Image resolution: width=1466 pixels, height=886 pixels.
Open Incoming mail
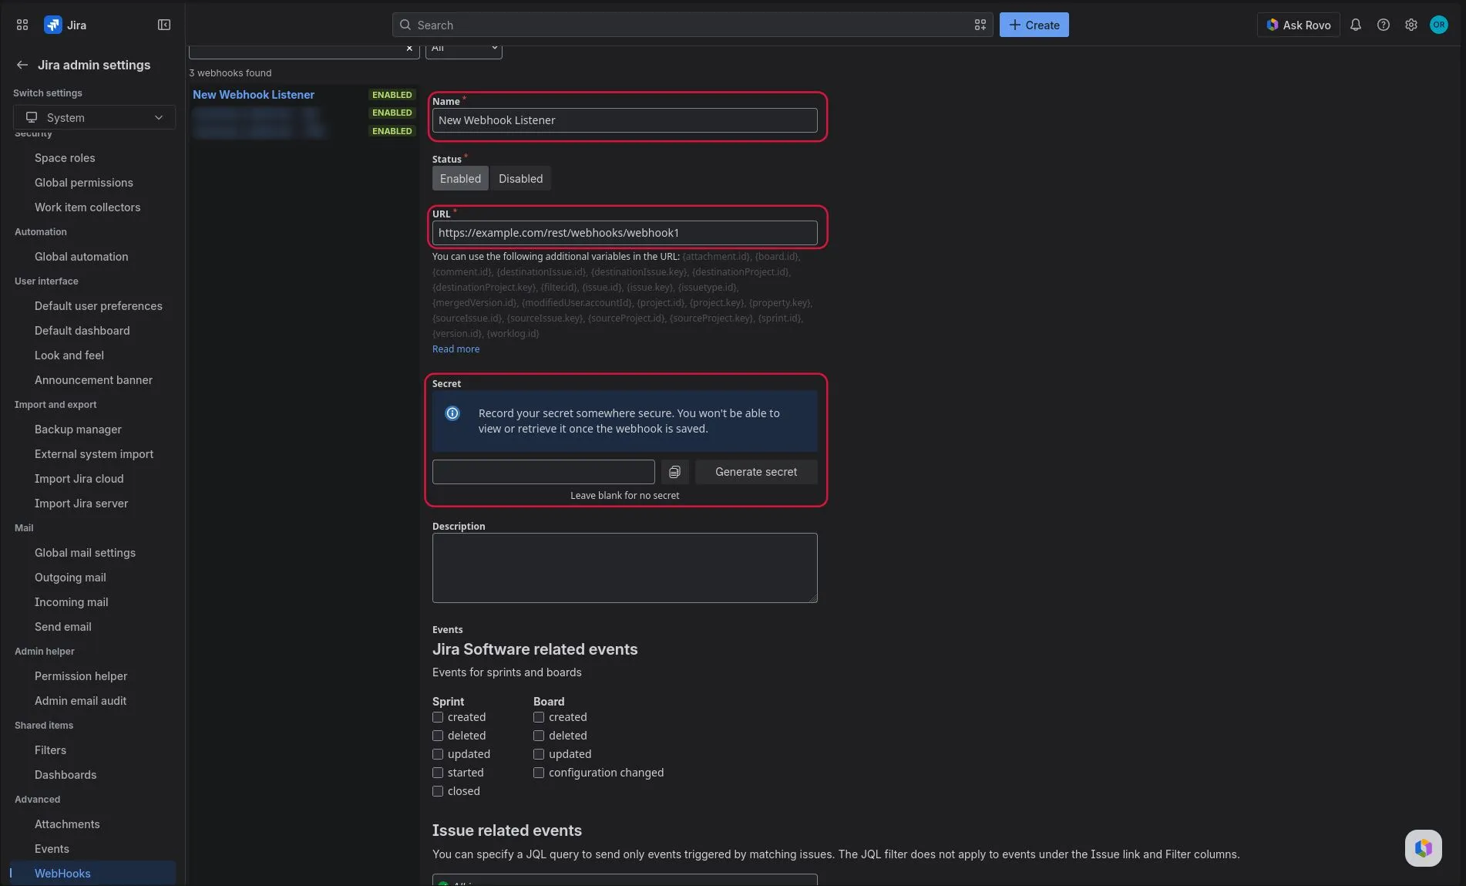click(x=72, y=602)
